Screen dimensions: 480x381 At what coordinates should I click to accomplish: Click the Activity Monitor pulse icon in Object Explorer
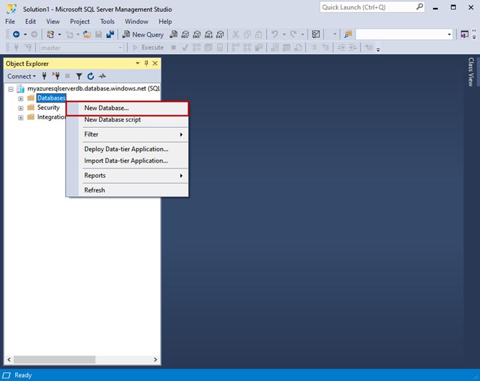click(x=102, y=76)
